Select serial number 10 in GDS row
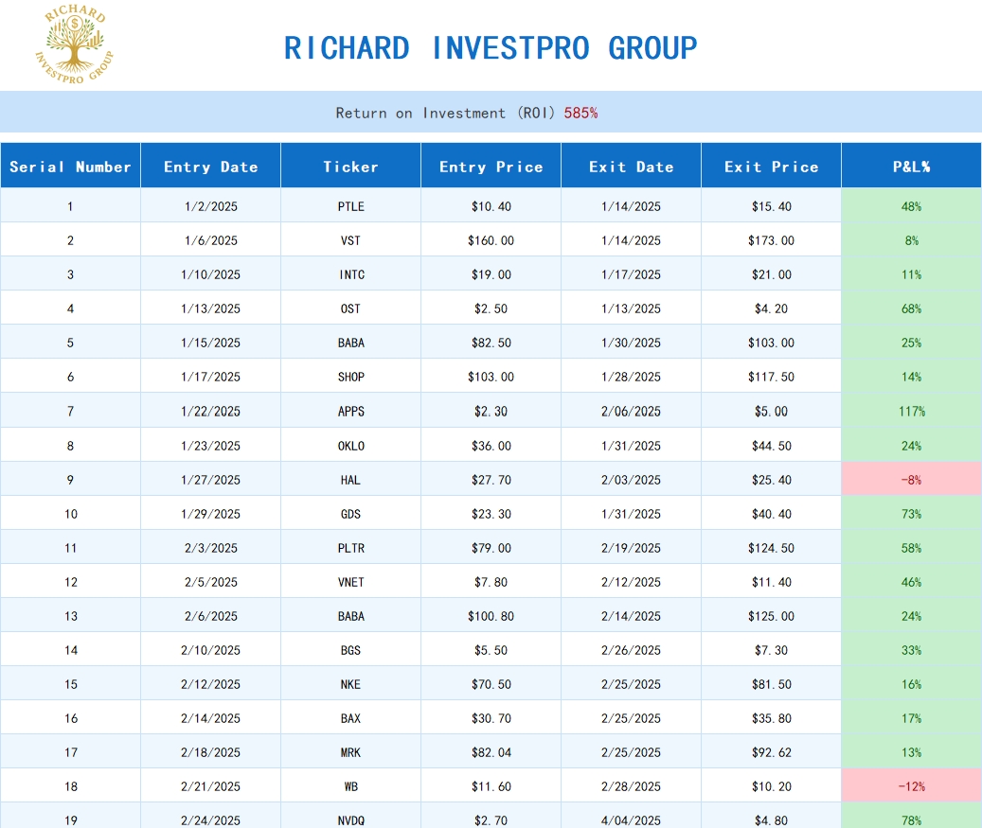This screenshot has height=828, width=982. [70, 513]
